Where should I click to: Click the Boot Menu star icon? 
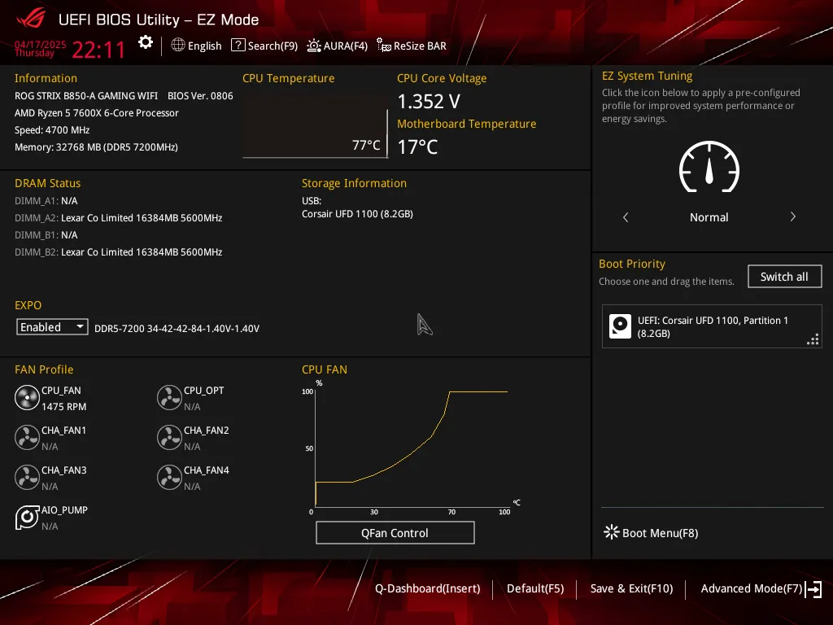612,532
